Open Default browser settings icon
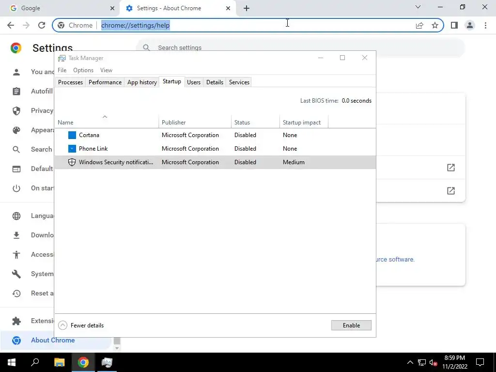Image resolution: width=496 pixels, height=372 pixels. point(16,169)
